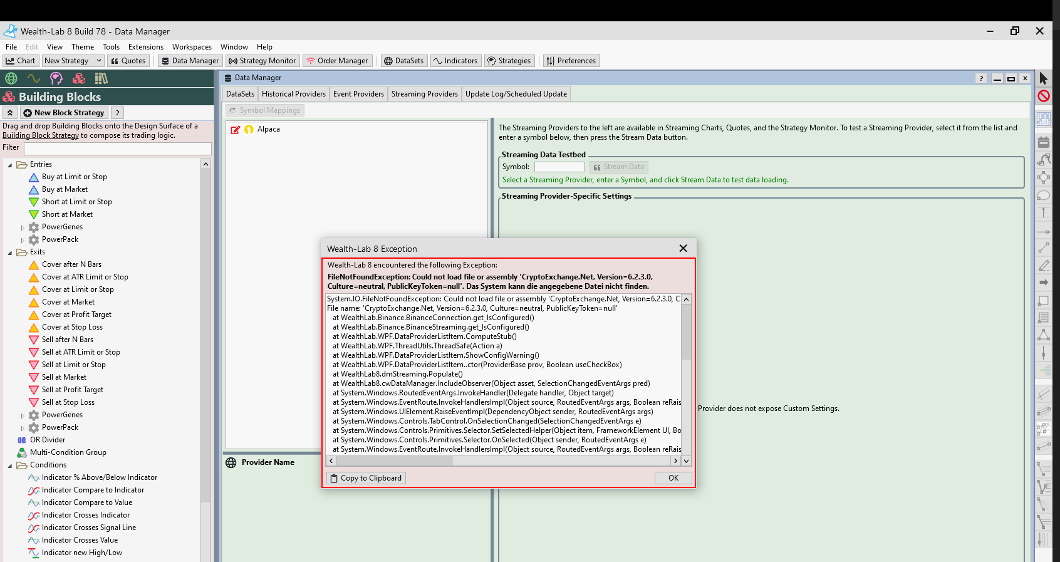Click the Filter input field

[x=118, y=148]
